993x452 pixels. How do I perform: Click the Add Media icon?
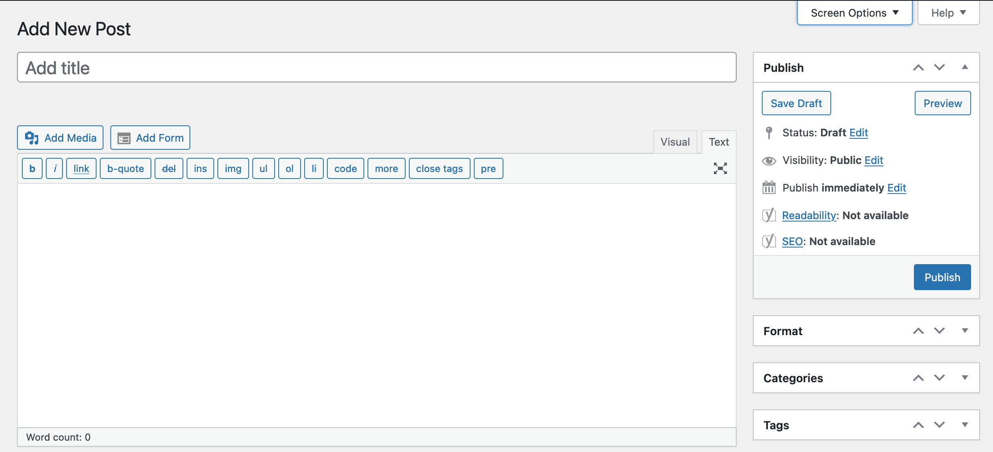click(x=32, y=138)
